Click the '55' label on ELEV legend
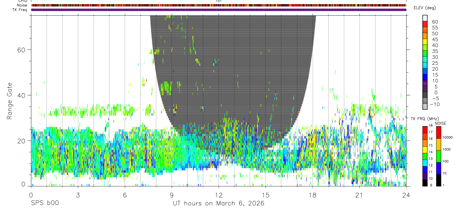Screen dimensions: 457x211 point(435,28)
